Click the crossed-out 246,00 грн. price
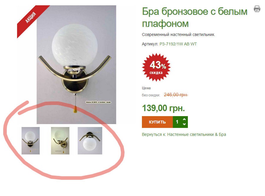This screenshot has height=196, width=265. pos(176,95)
